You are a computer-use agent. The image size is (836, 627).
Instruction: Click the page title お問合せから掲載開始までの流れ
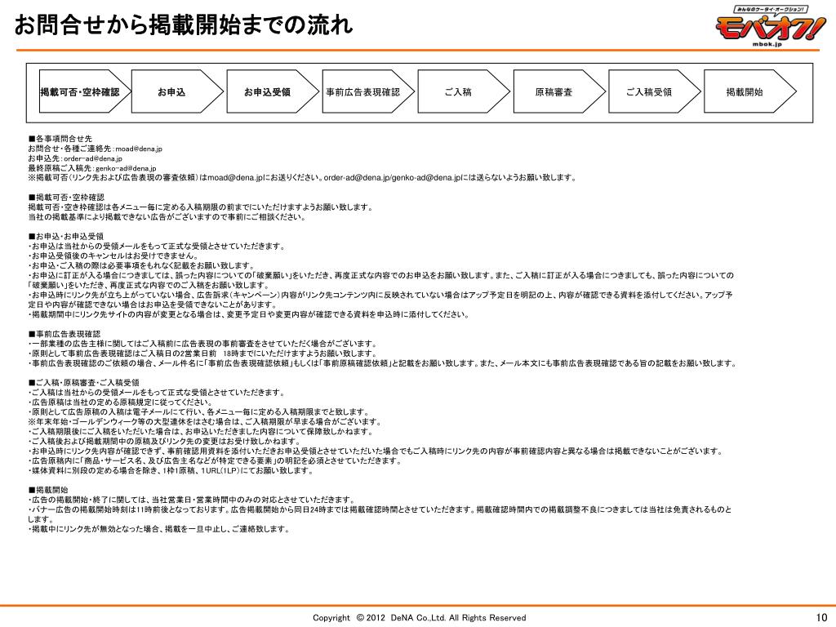[x=184, y=25]
